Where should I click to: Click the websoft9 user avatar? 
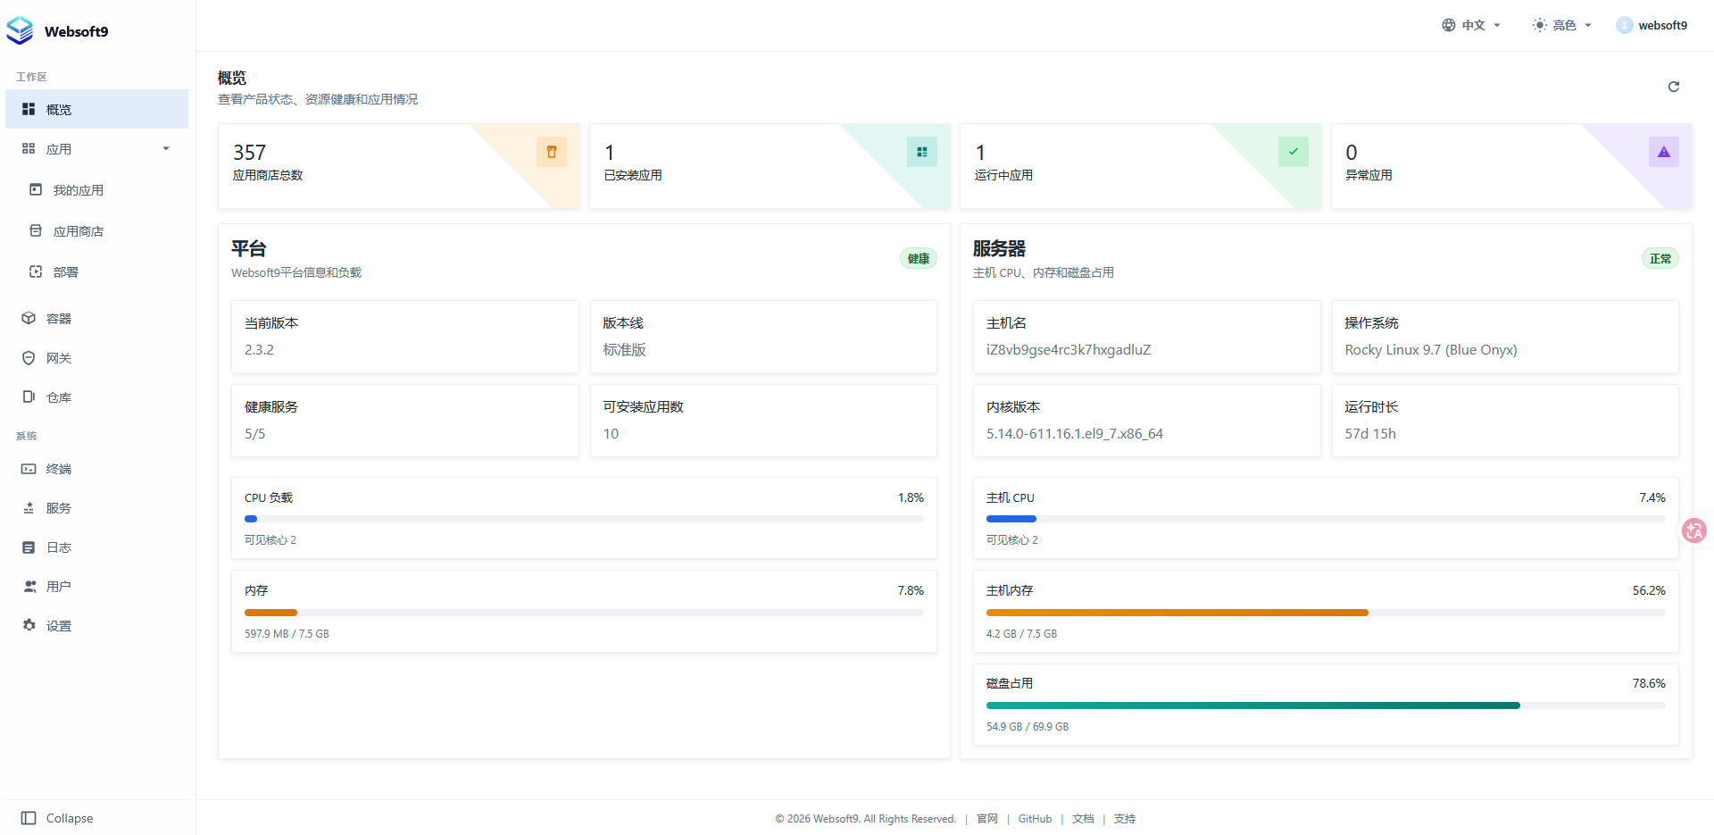(1625, 25)
